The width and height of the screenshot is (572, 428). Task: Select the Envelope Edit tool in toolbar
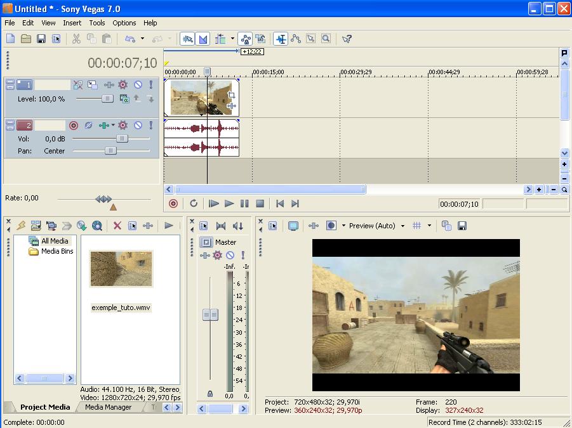[x=296, y=39]
